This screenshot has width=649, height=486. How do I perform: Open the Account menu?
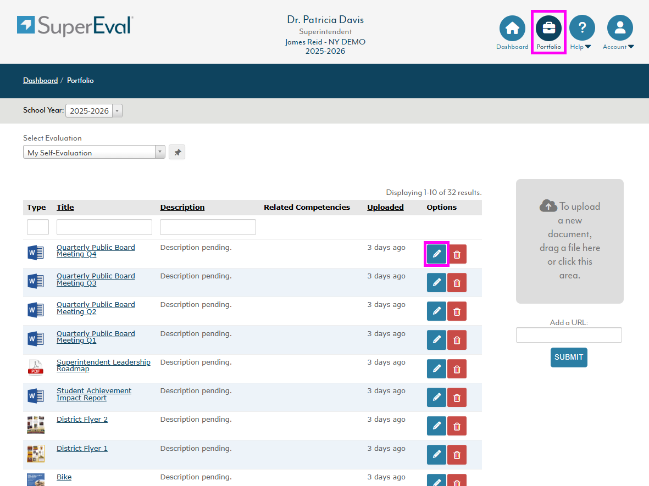[x=619, y=29]
